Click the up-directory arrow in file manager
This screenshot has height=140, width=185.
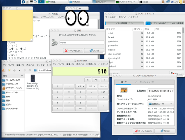click(x=30, y=70)
